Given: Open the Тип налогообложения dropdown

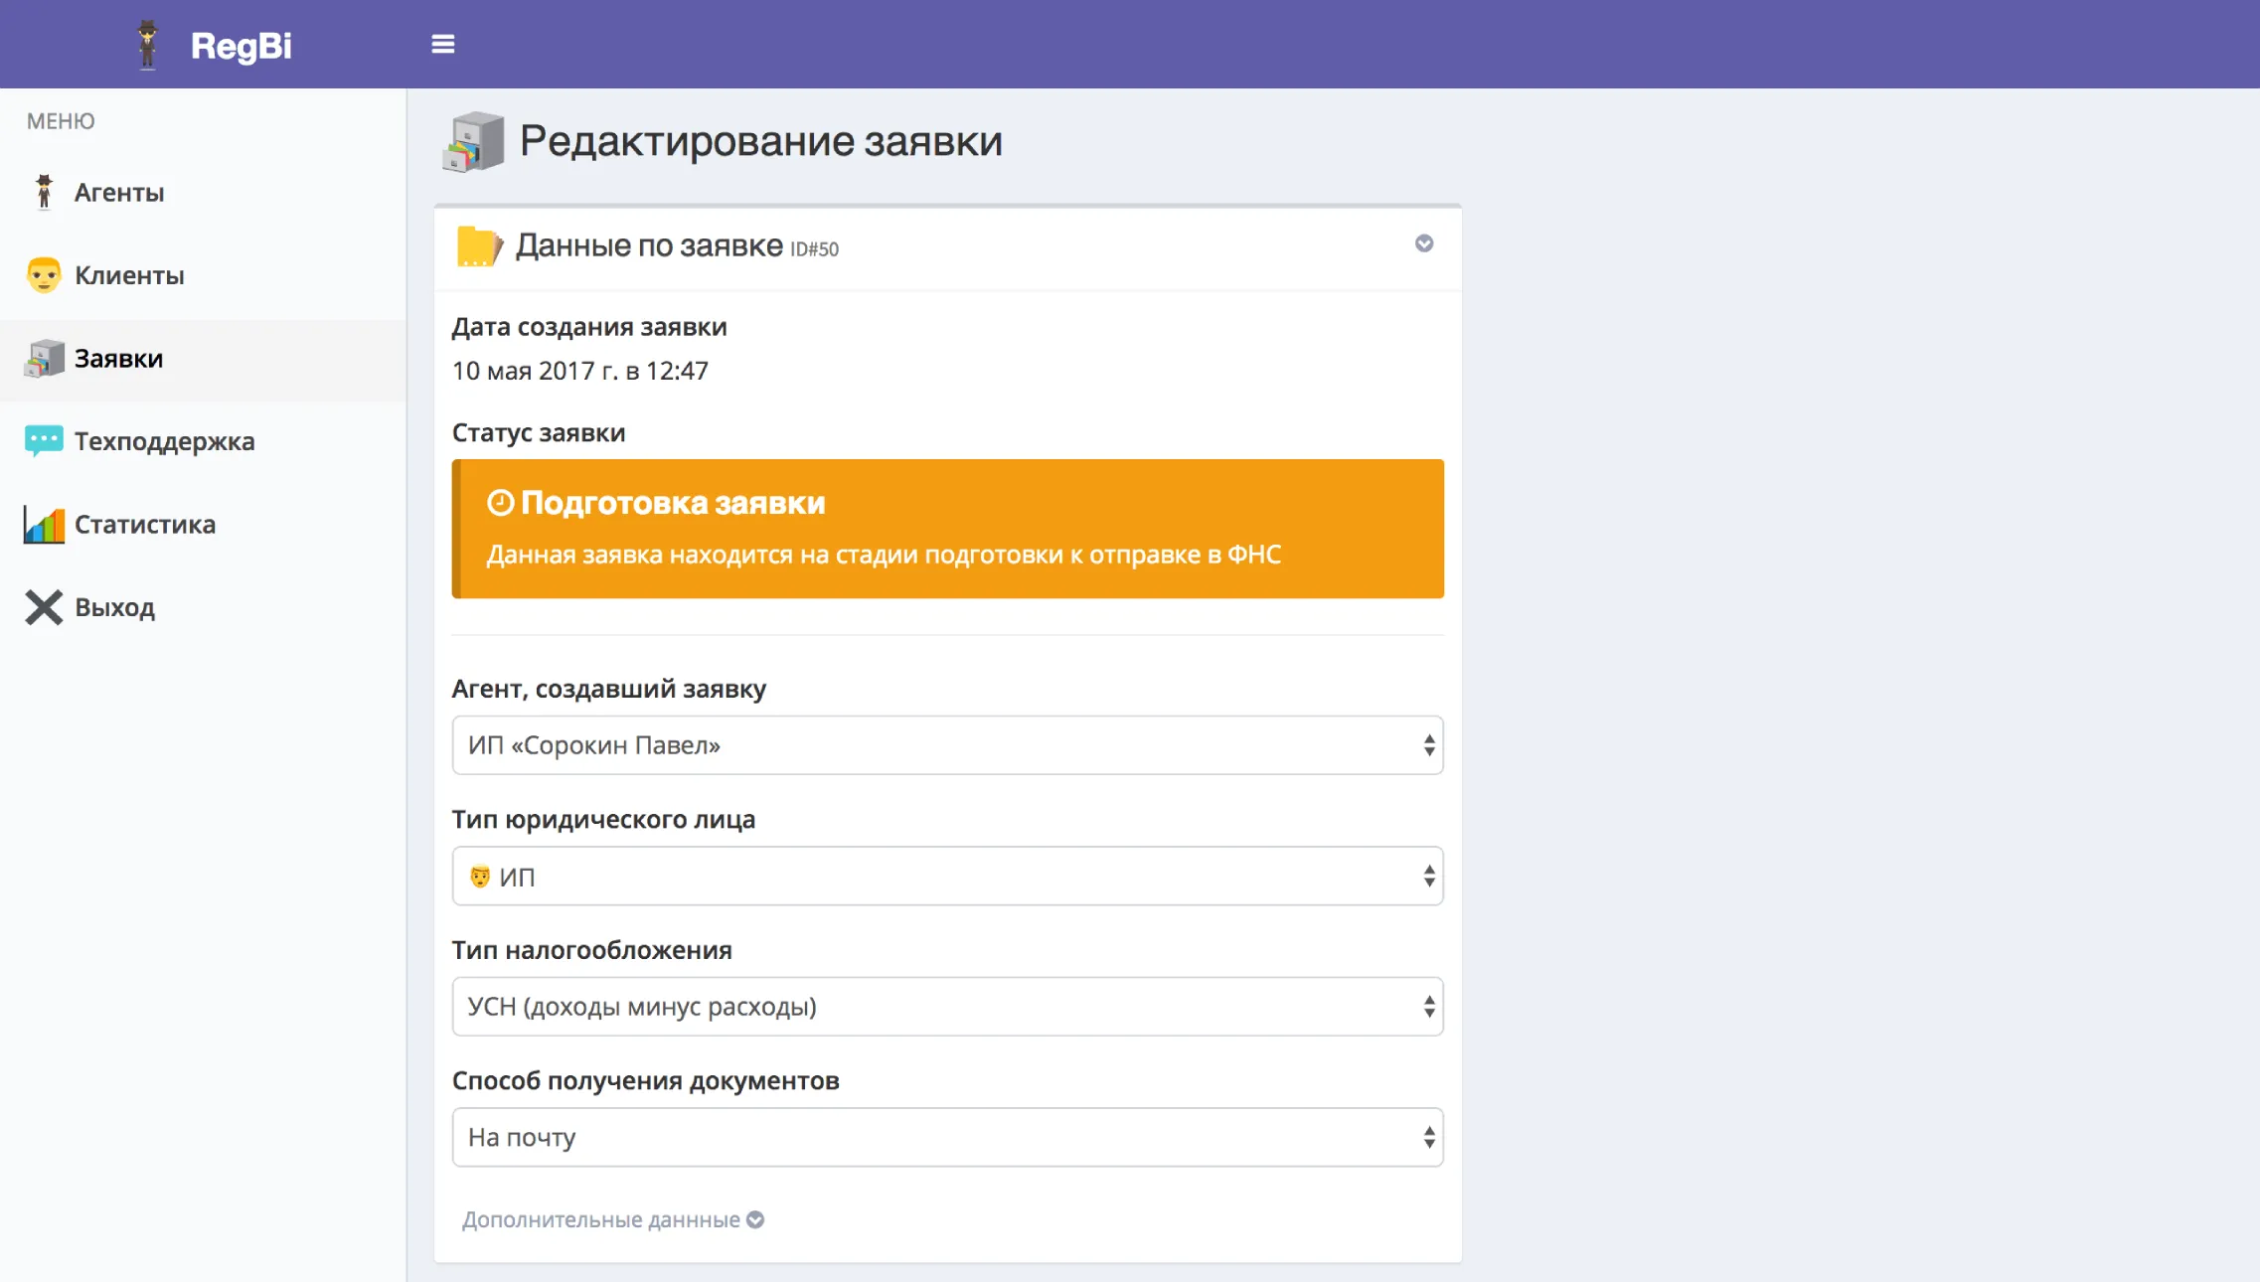Looking at the screenshot, I should coord(946,1007).
